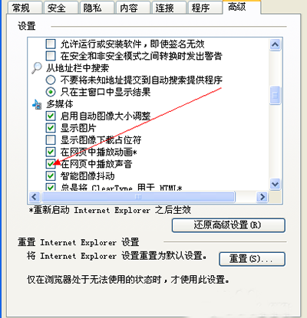307x318 pixels.
Task: Toggle 启用自动图像大小调整 checkbox
Action: click(x=51, y=116)
